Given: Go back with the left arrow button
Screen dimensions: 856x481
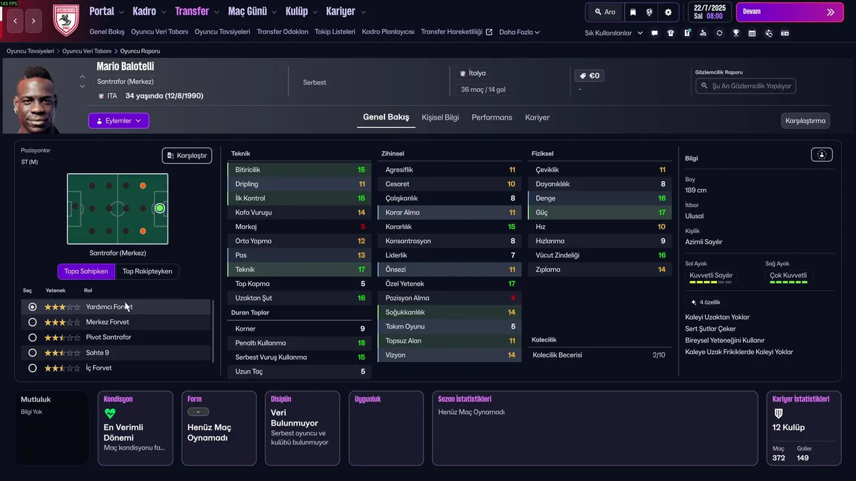Looking at the screenshot, I should click(x=15, y=21).
